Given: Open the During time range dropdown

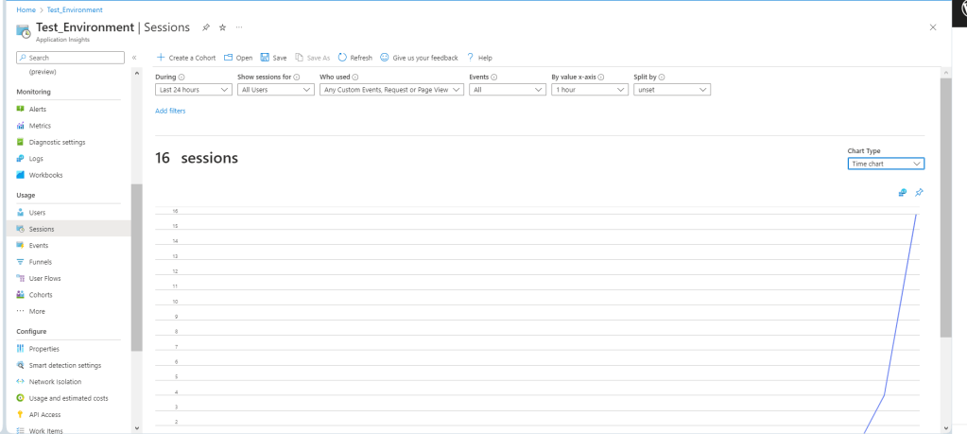Looking at the screenshot, I should [x=193, y=90].
